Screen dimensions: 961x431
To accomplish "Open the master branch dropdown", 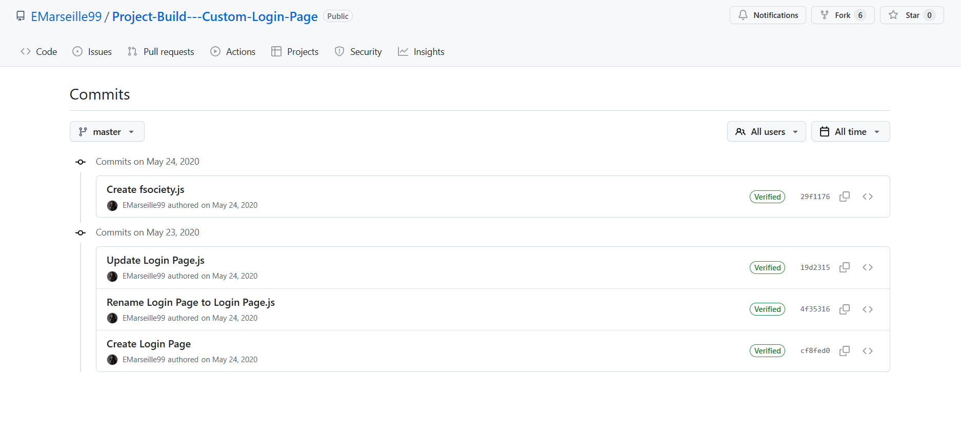I will point(107,132).
